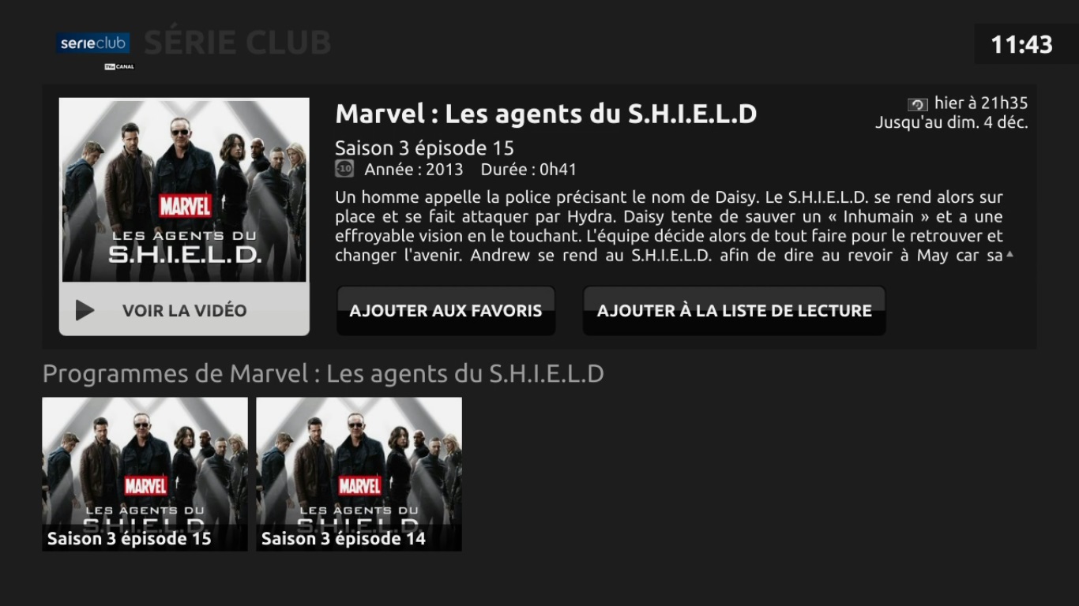Click the play triangle icon beside Voir la vidéo

click(x=85, y=310)
